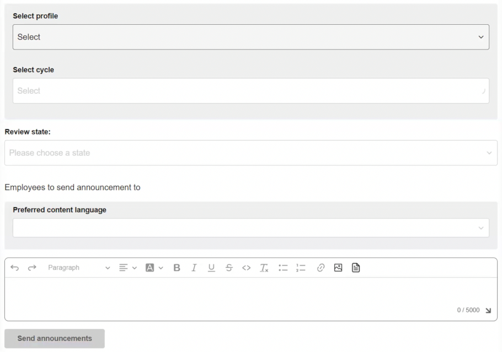Insert inline code formatting
502x352 pixels.
[x=247, y=268]
